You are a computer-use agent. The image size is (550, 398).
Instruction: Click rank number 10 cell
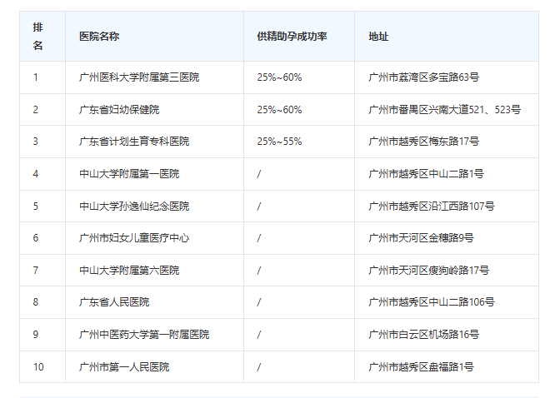[x=37, y=366]
